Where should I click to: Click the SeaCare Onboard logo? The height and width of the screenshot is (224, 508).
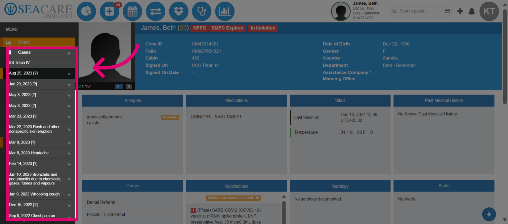(x=38, y=11)
